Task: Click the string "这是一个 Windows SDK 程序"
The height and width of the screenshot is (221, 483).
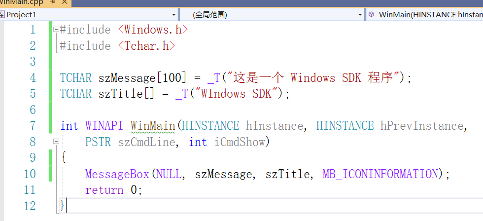Action: tap(313, 77)
